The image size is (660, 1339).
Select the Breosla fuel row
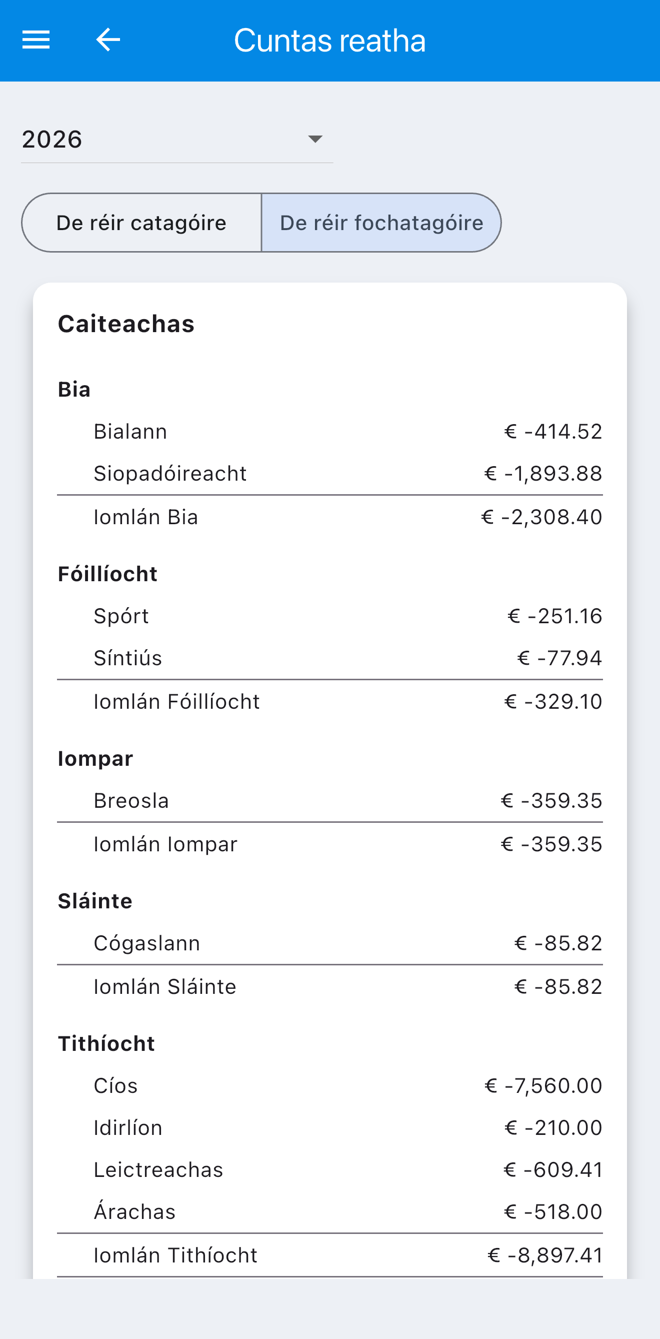(x=330, y=800)
